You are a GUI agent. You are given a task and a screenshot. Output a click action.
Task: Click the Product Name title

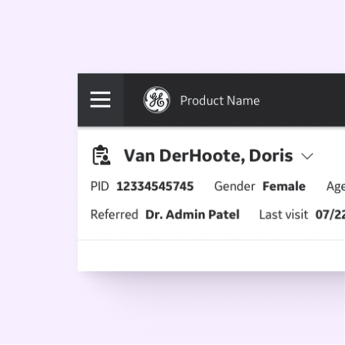(x=219, y=101)
